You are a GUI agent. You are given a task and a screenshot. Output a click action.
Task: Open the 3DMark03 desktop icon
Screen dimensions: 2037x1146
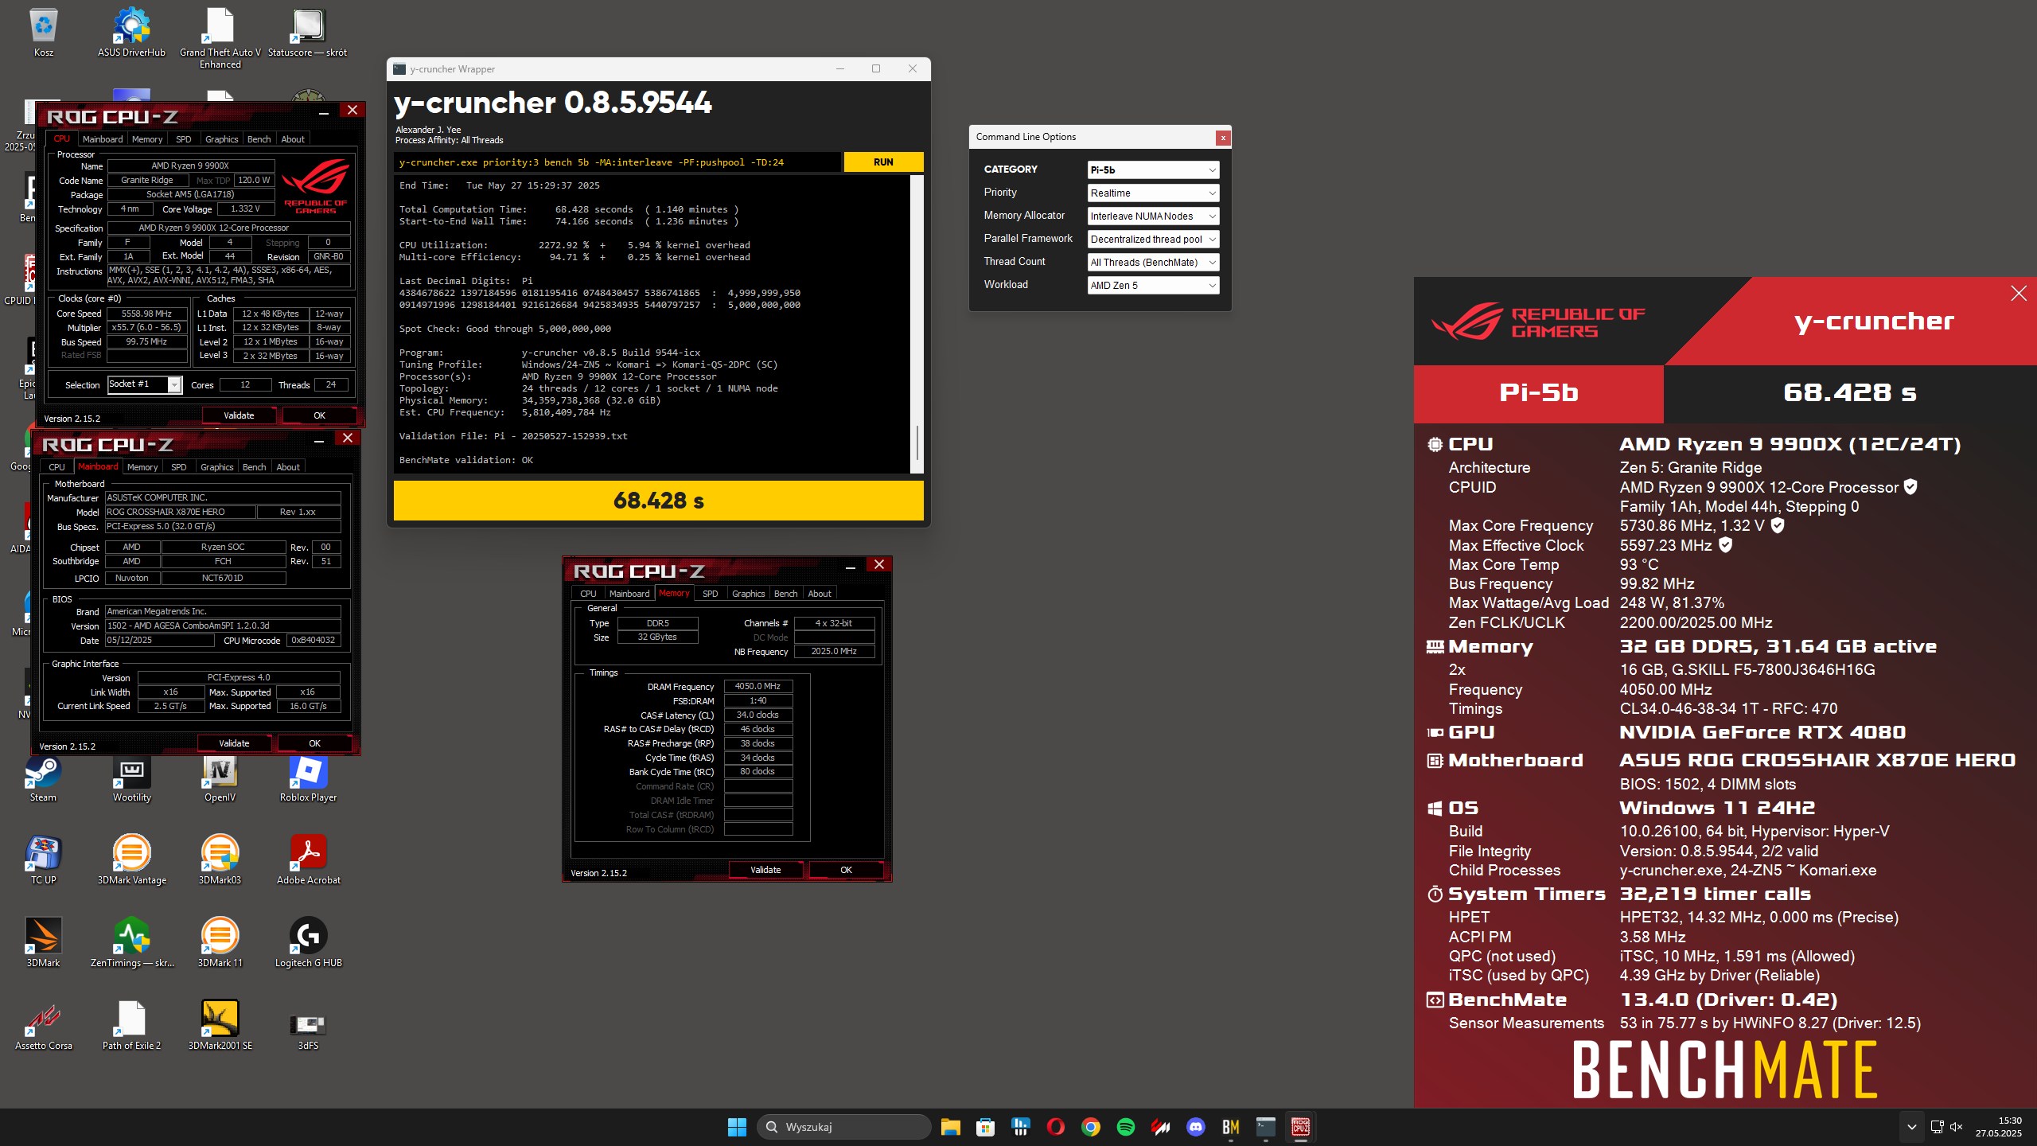point(220,861)
